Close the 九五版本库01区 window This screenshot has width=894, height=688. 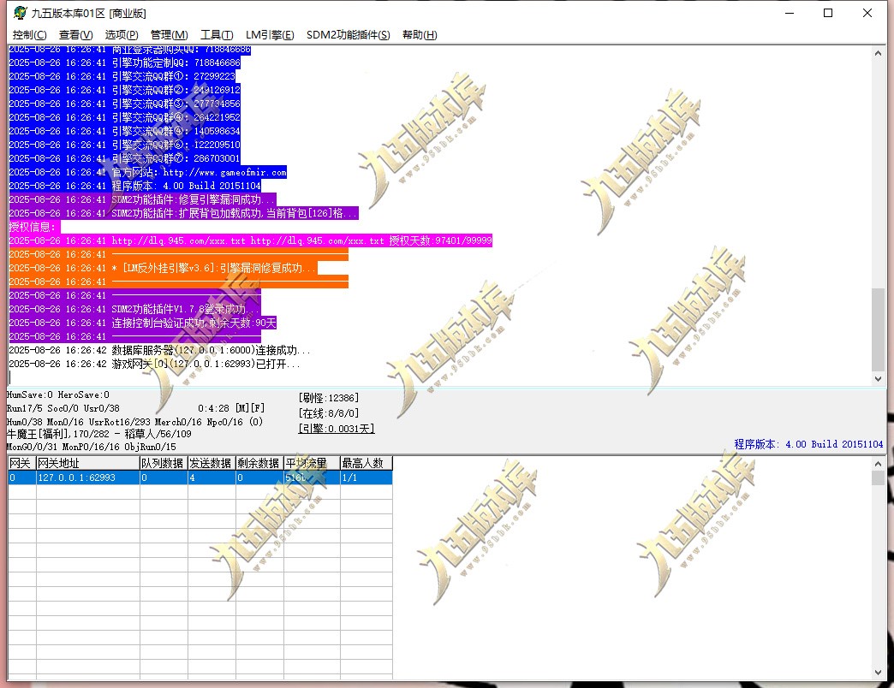coord(867,13)
